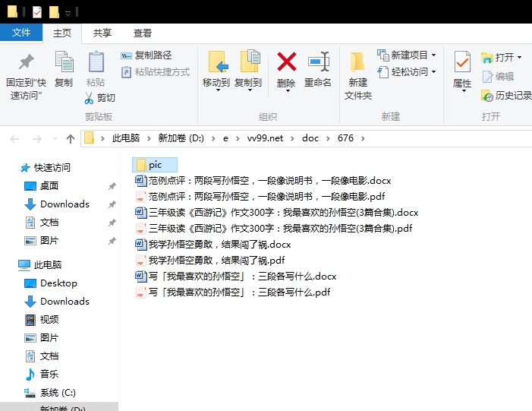
Task: Expand chevron after 676 in the address bar
Action: point(363,138)
